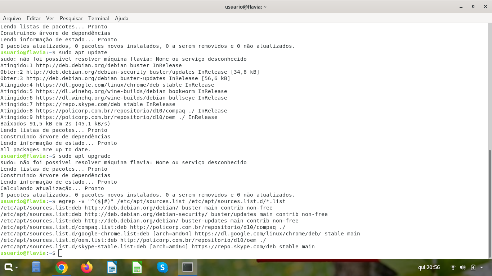The height and width of the screenshot is (276, 492).
Task: Click the terminal cursor at the prompt
Action: click(x=60, y=253)
